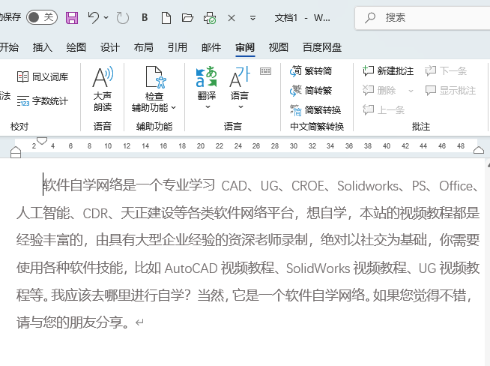Click 简转繁 conversion button

(x=311, y=91)
